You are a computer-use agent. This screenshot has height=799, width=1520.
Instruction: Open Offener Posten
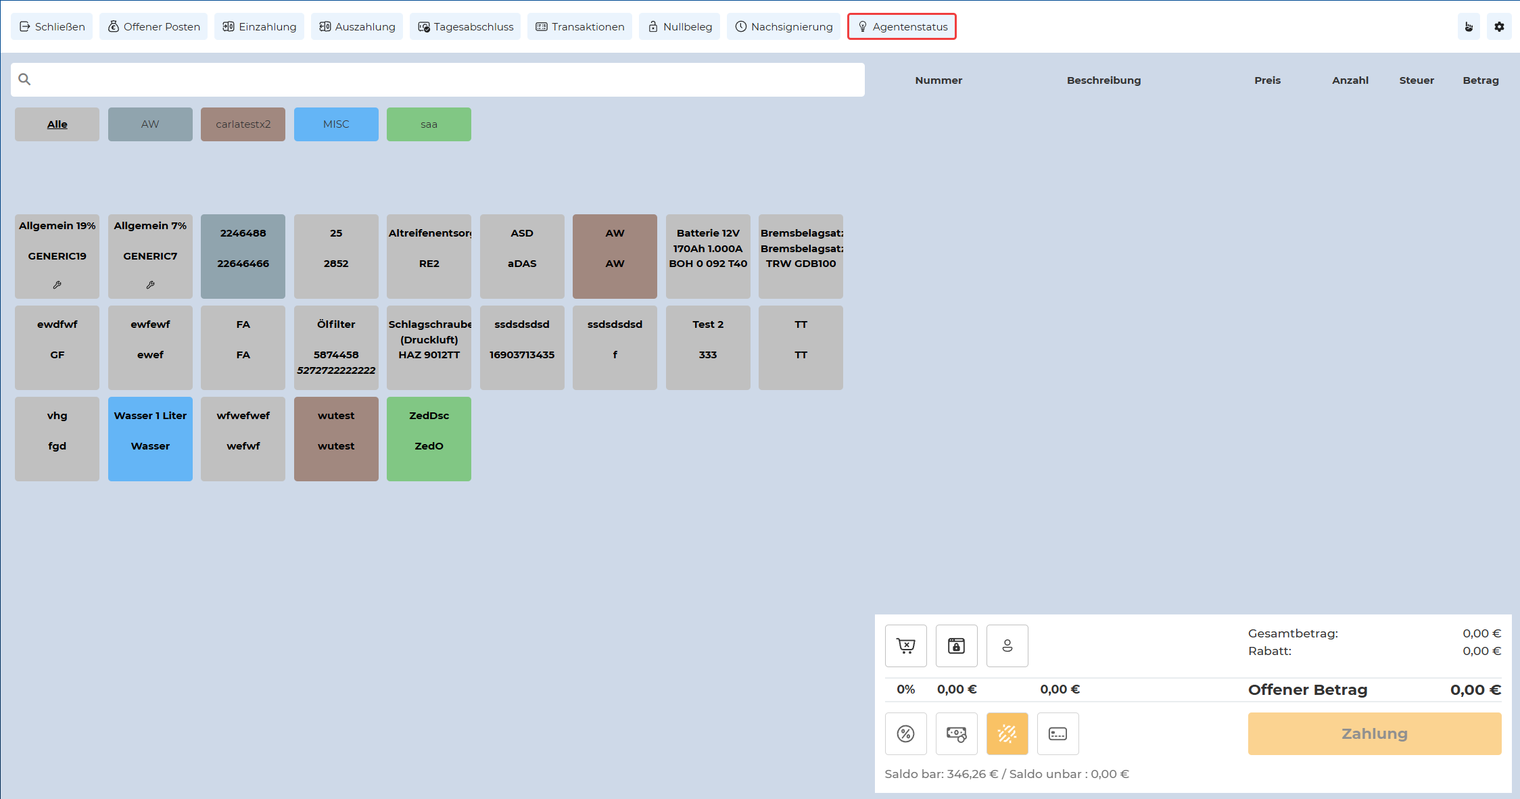click(x=153, y=26)
